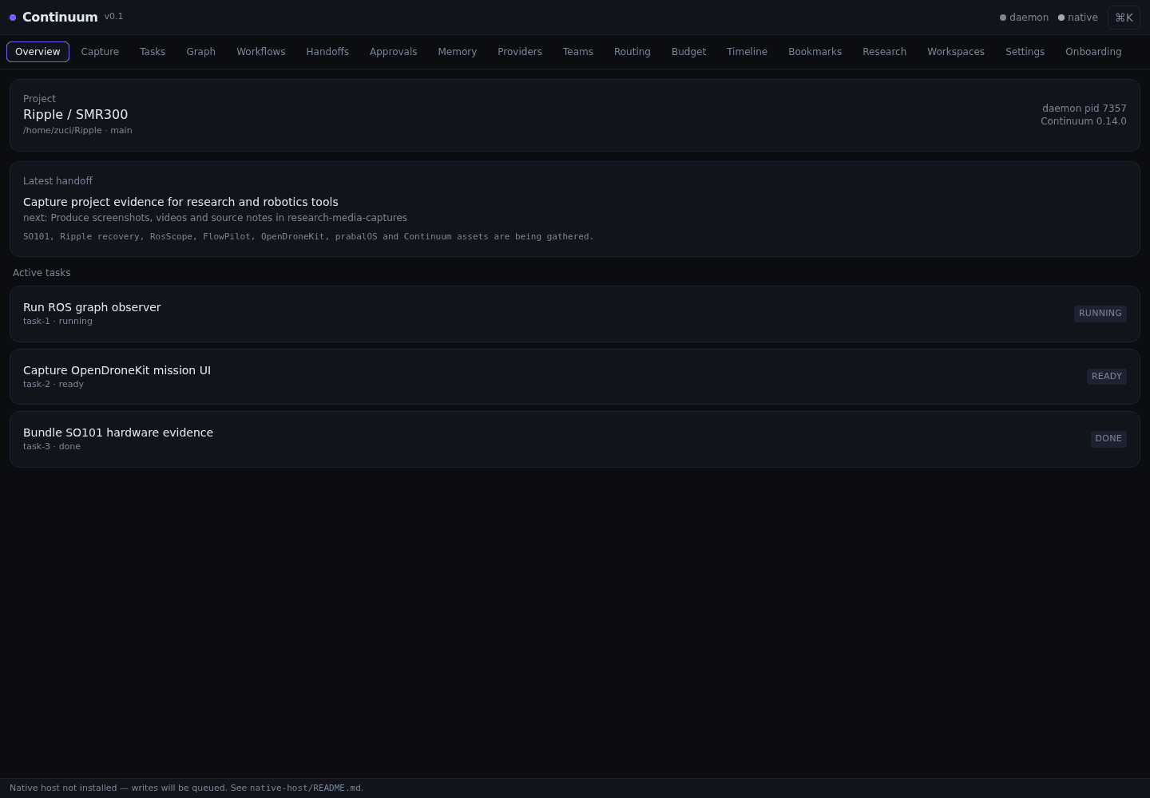Switch to the Handoffs tab
The image size is (1150, 798).
327,52
